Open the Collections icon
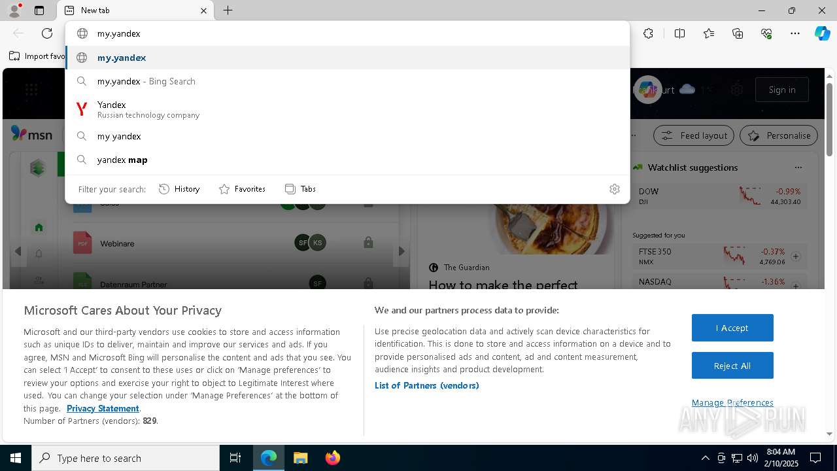This screenshot has width=837, height=471. [x=738, y=33]
